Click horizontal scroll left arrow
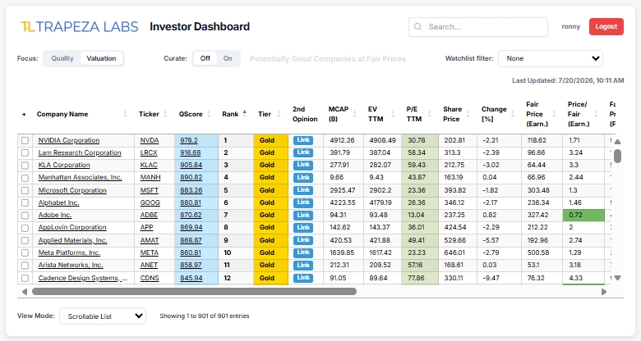Image resolution: width=641 pixels, height=341 pixels. pyautogui.click(x=25, y=292)
